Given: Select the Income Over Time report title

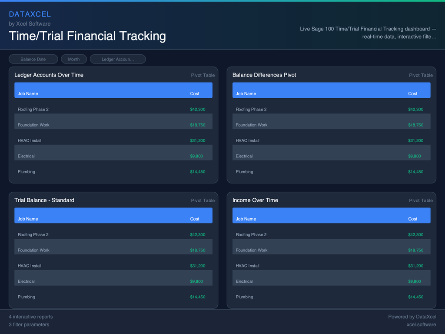Looking at the screenshot, I should [255, 200].
